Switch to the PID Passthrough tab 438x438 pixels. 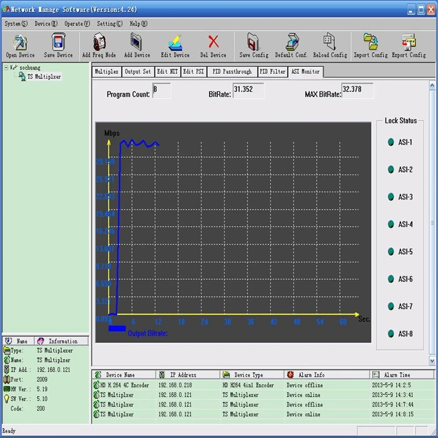(232, 72)
